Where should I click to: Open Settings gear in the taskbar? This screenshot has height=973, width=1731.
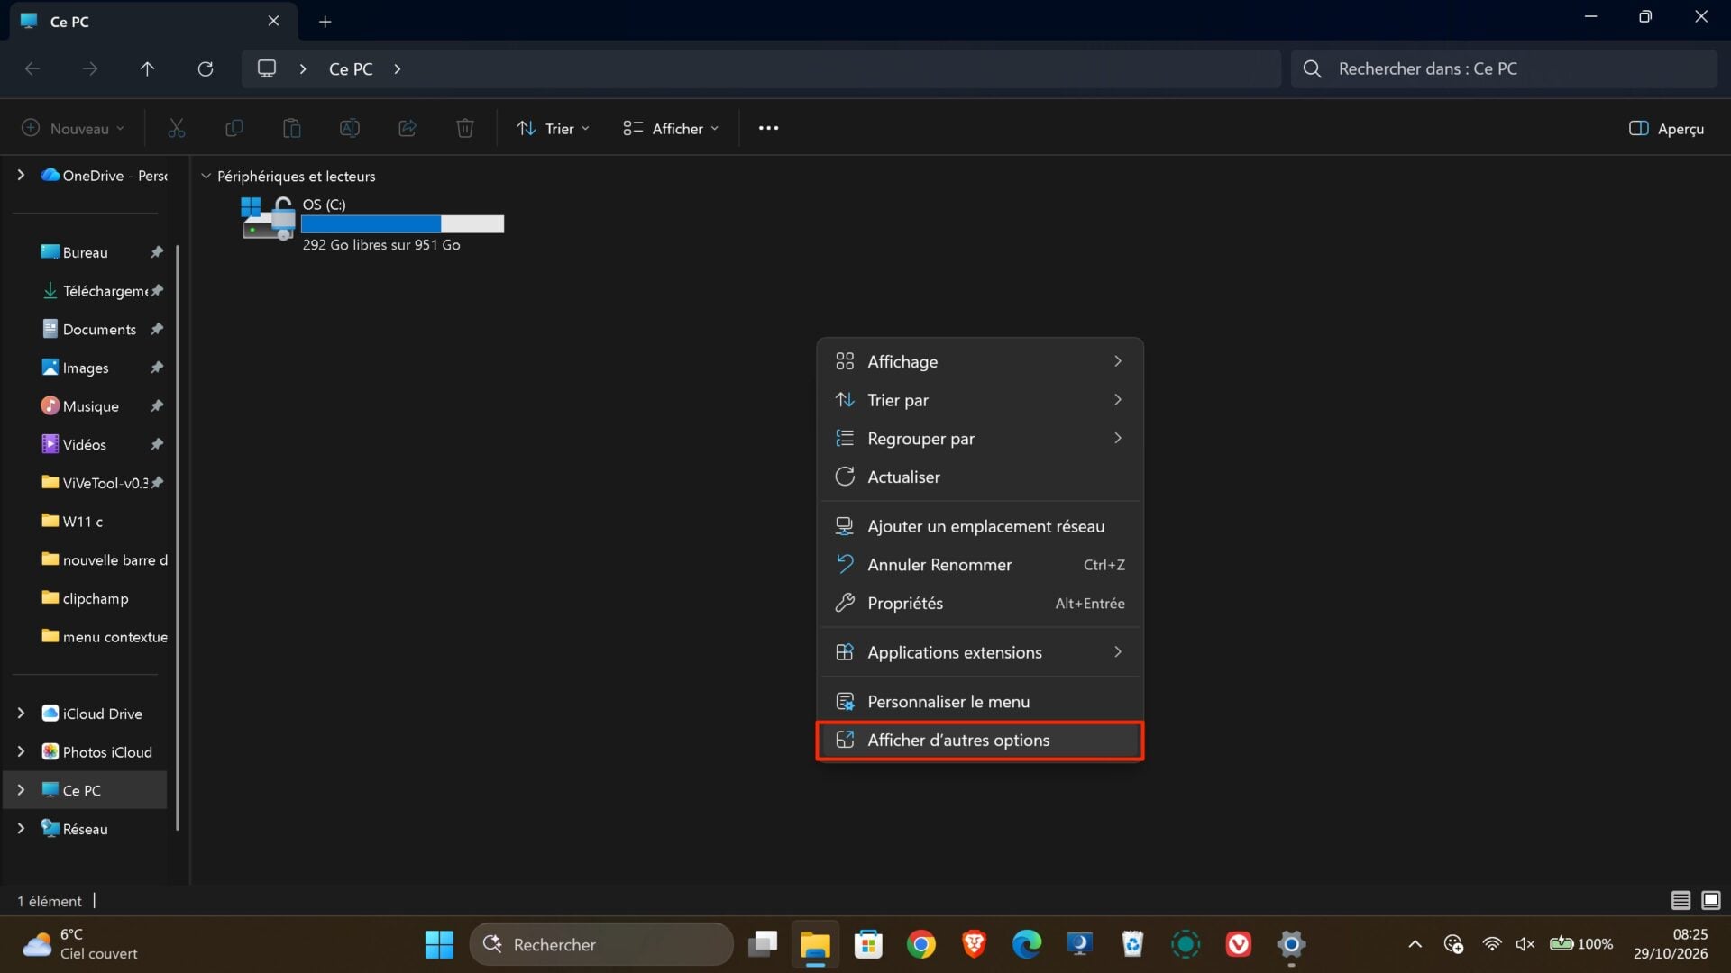(1291, 944)
